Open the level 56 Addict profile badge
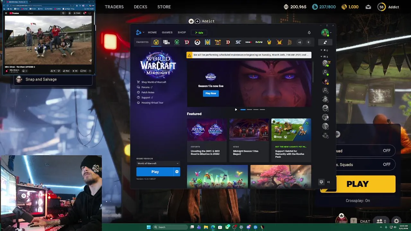The image size is (411, 231). pos(388,7)
